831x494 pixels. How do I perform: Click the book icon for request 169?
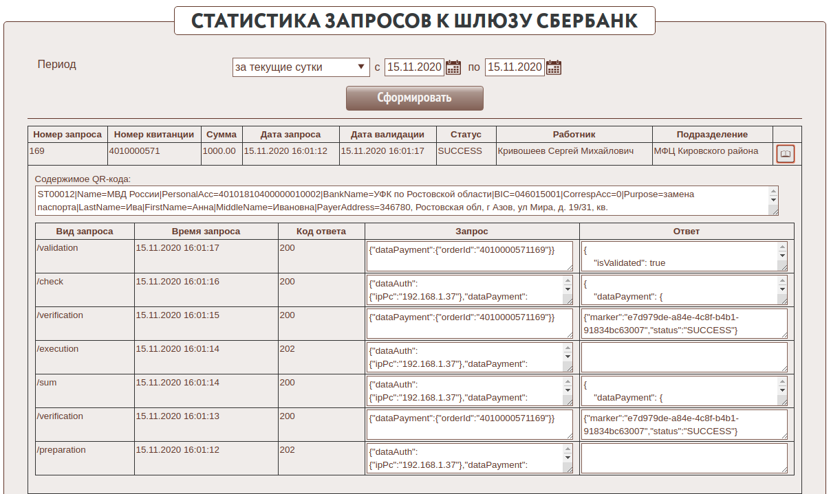tap(785, 154)
